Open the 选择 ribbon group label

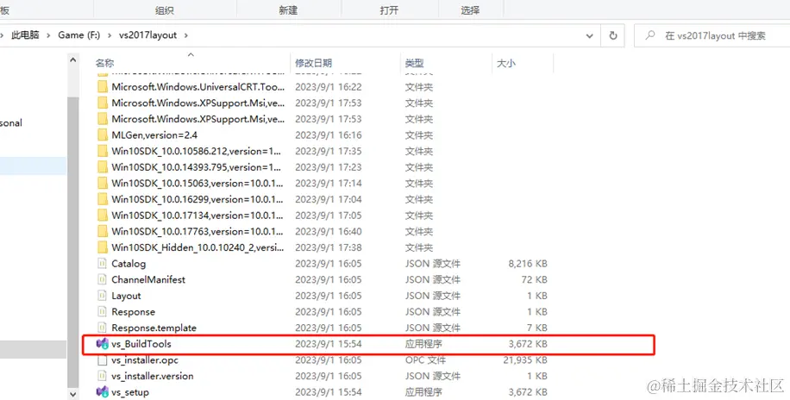tap(470, 10)
